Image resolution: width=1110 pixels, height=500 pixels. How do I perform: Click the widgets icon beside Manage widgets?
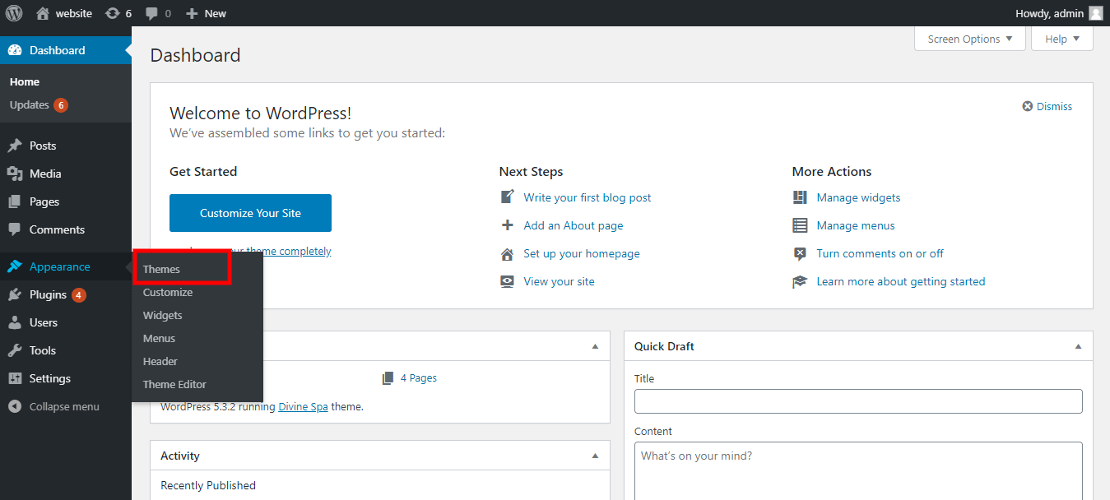pos(800,197)
